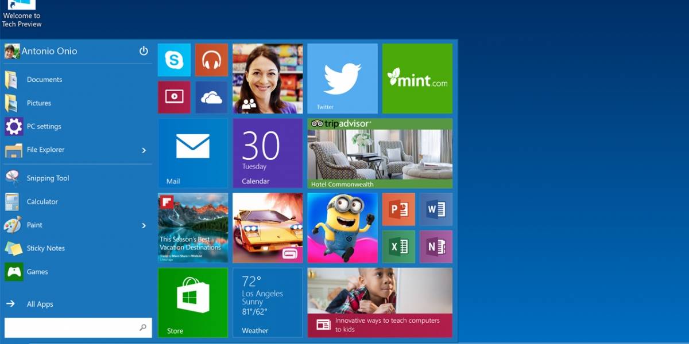Open the OneDrive cloud tile
The width and height of the screenshot is (689, 344).
coord(211,97)
